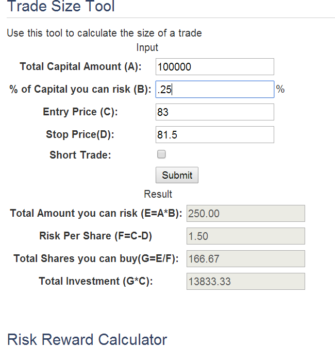Click the "Risk Per Share (F=C-D)" label

[x=96, y=236]
